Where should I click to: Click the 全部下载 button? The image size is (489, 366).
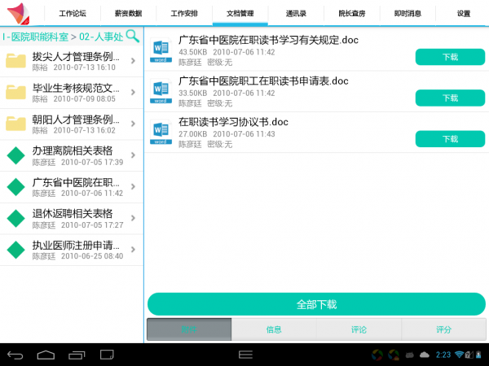[316, 304]
